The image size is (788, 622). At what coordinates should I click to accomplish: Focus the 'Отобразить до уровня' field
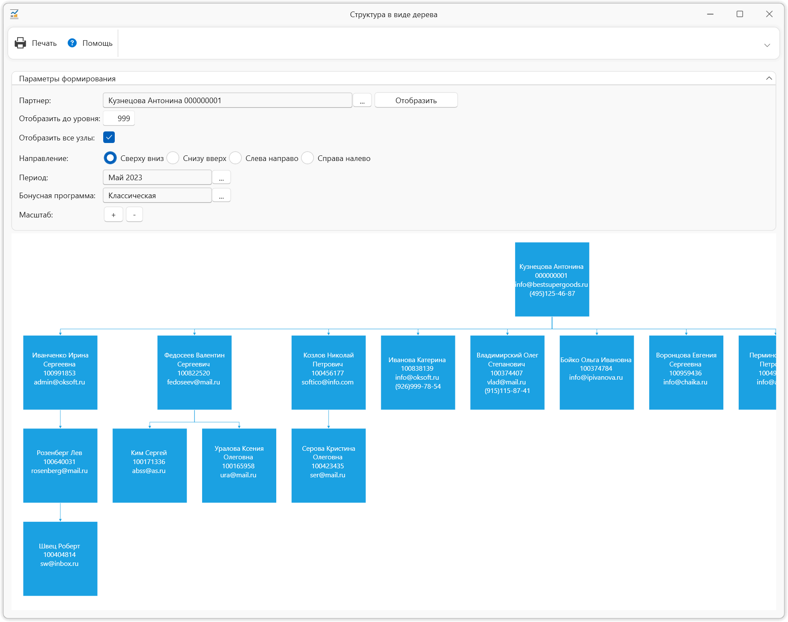coord(119,119)
